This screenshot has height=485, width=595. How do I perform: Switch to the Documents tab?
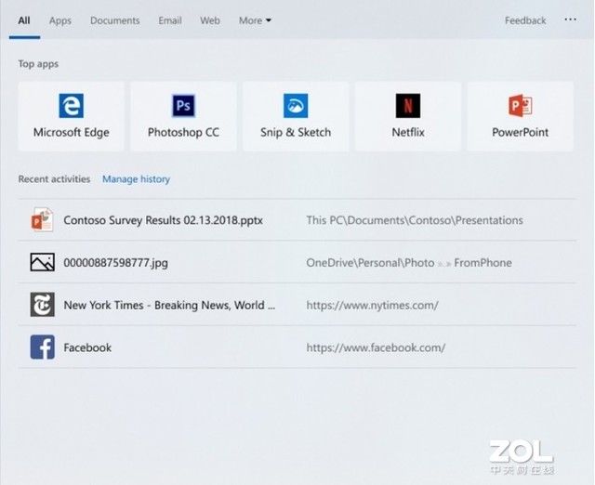click(x=115, y=20)
